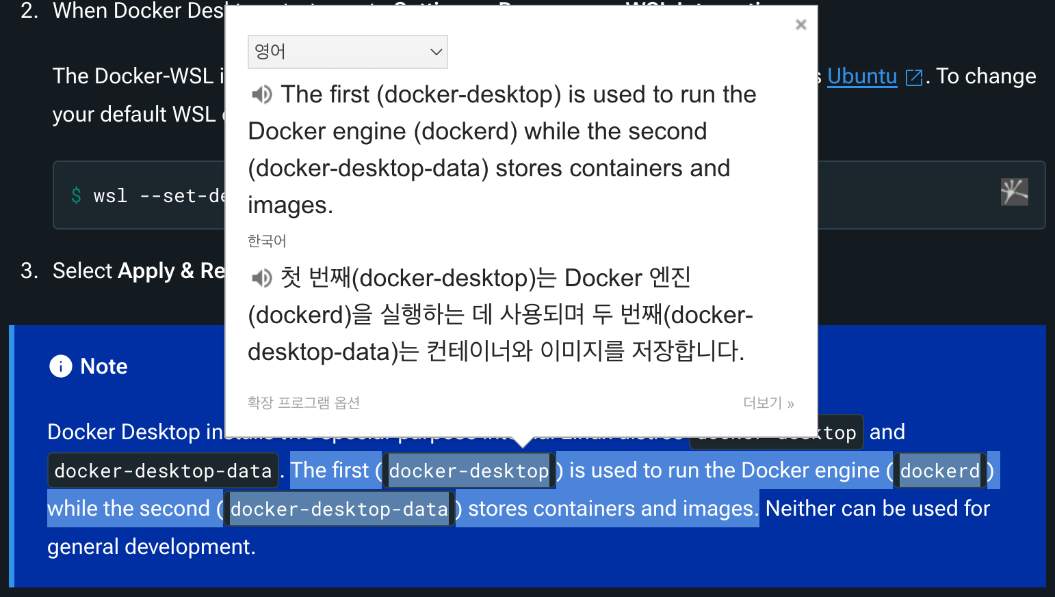
Task: Click 'Neither can be used for' text
Action: pos(878,508)
